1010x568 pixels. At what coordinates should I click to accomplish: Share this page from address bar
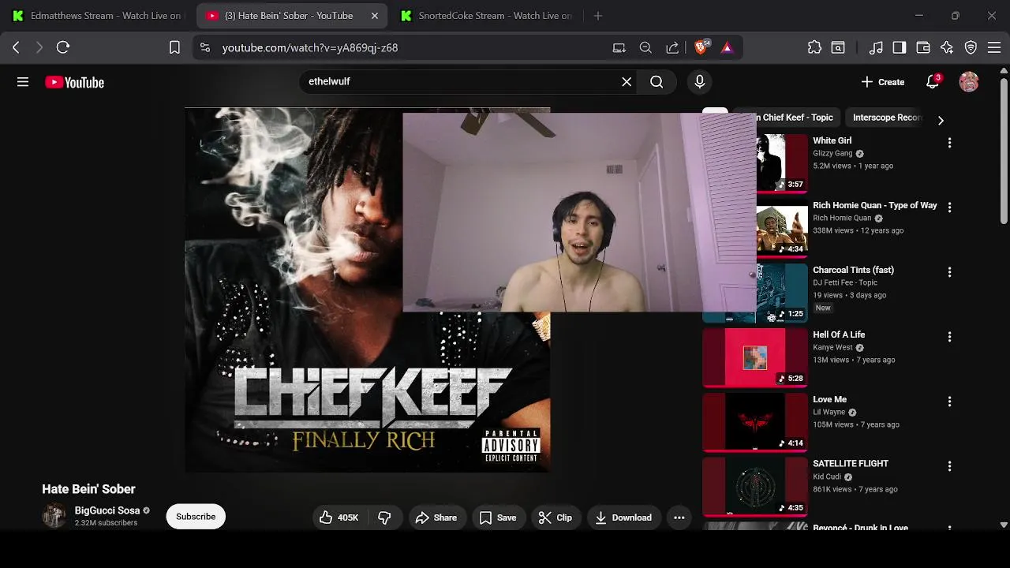pos(672,47)
